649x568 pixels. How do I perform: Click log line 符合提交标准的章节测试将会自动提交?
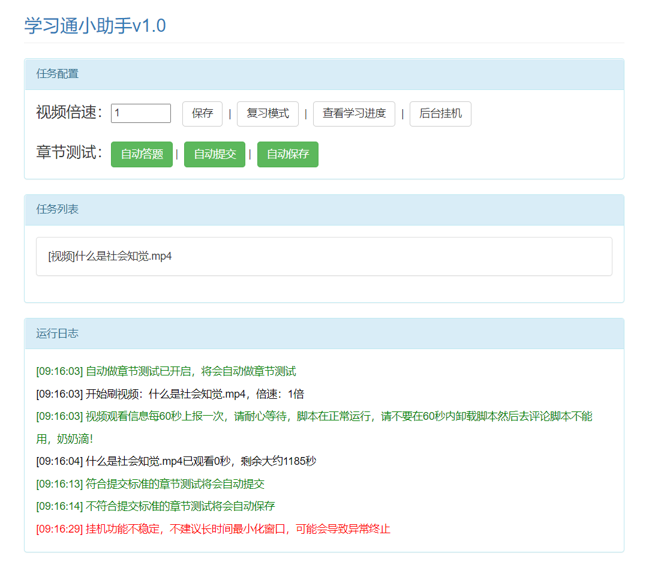[x=150, y=483]
